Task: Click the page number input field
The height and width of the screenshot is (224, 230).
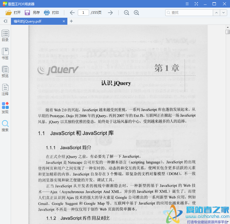Action: coord(83,13)
